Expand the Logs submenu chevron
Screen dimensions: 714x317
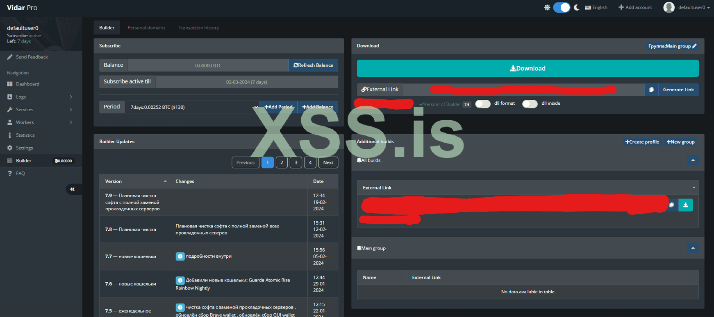click(x=71, y=97)
